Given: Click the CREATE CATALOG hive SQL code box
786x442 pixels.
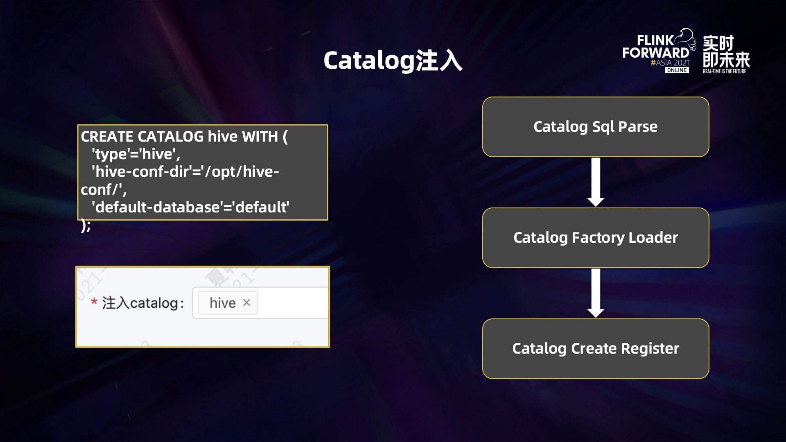Looking at the screenshot, I should [x=203, y=172].
